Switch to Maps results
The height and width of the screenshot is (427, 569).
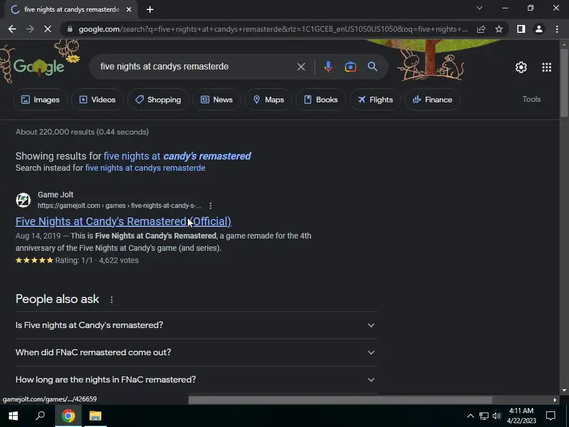coord(268,100)
